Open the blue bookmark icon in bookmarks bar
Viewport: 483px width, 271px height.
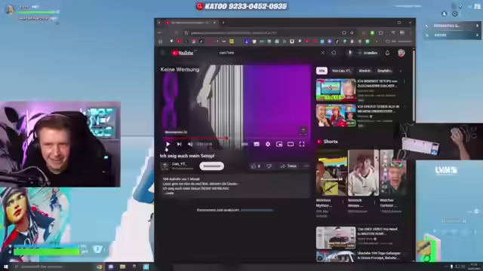click(247, 41)
